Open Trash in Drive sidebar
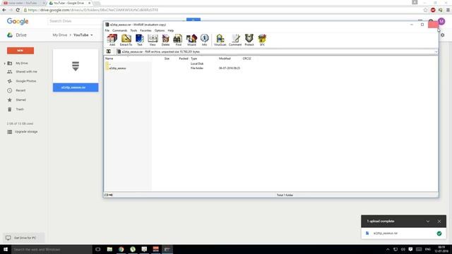The width and height of the screenshot is (452, 254). pyautogui.click(x=20, y=109)
